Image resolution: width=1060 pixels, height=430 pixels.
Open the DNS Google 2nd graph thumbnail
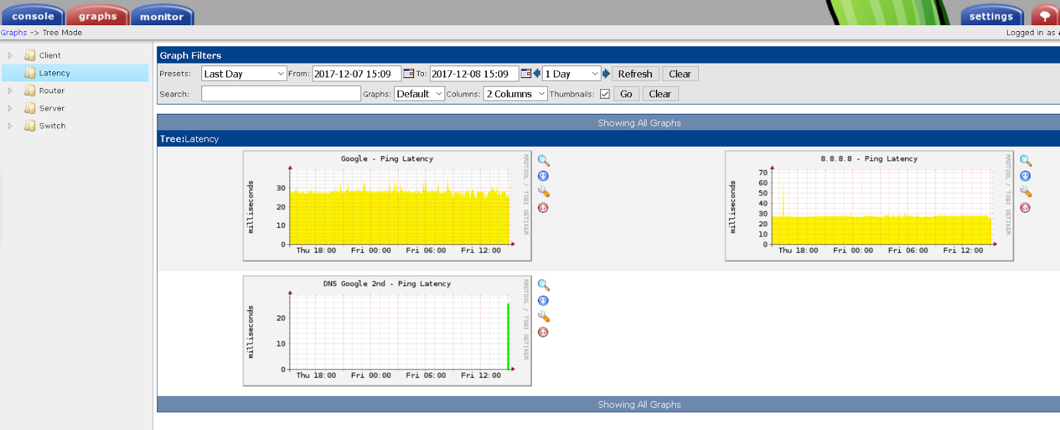tap(388, 331)
